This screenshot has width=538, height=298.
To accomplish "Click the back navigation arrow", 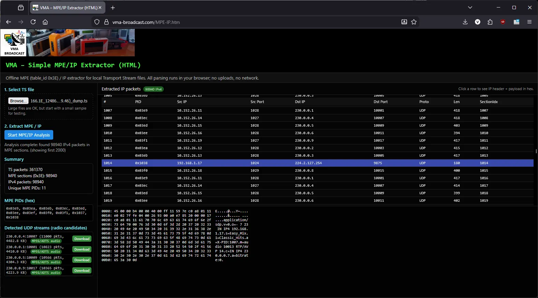I will coord(9,22).
